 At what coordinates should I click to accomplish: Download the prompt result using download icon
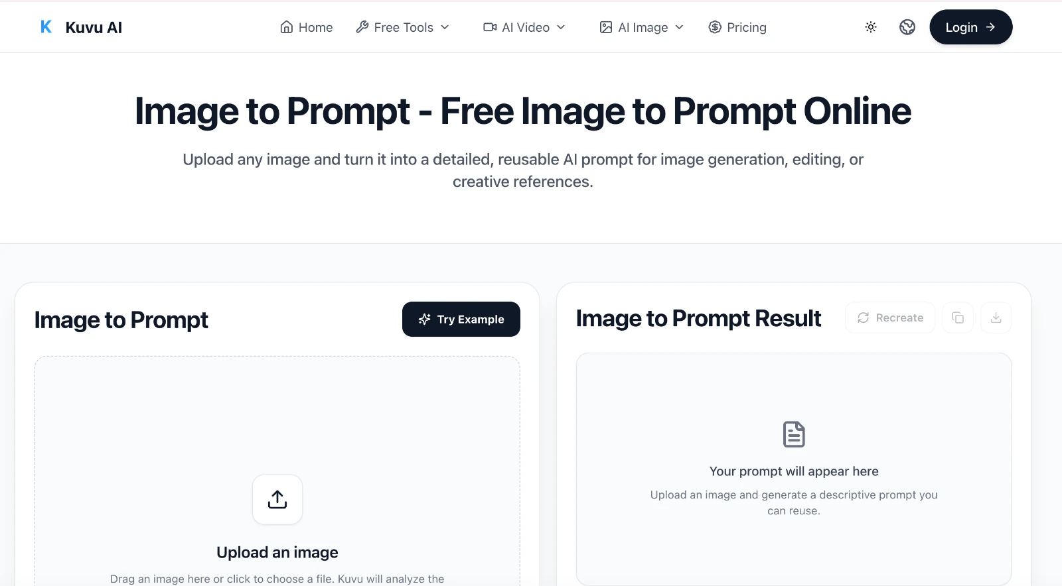tap(996, 318)
